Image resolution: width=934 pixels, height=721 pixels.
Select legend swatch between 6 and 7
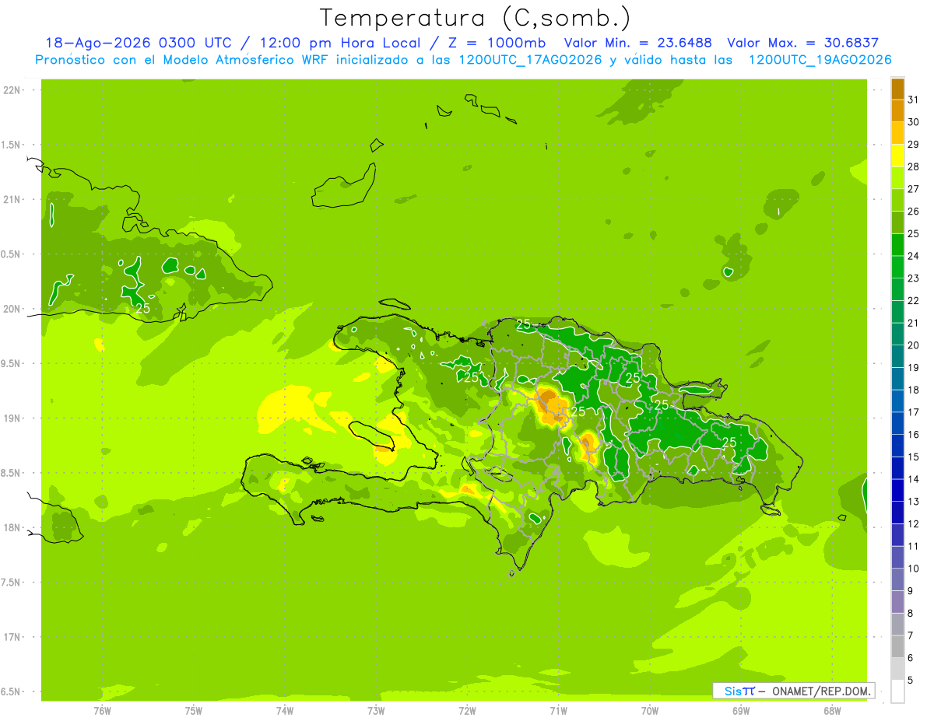point(897,647)
